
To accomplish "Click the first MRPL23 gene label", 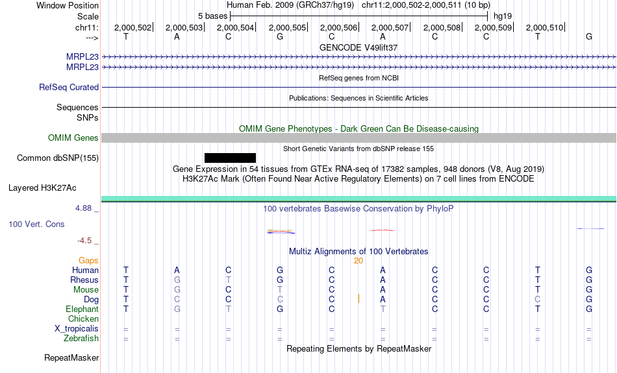I will click(x=82, y=56).
